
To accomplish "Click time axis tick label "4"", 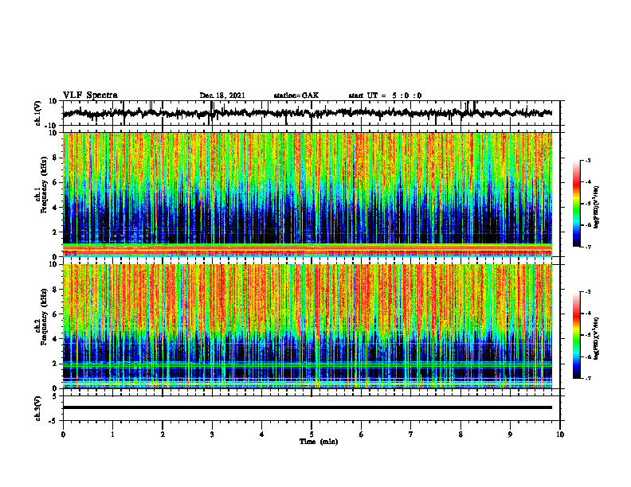I will [x=262, y=434].
